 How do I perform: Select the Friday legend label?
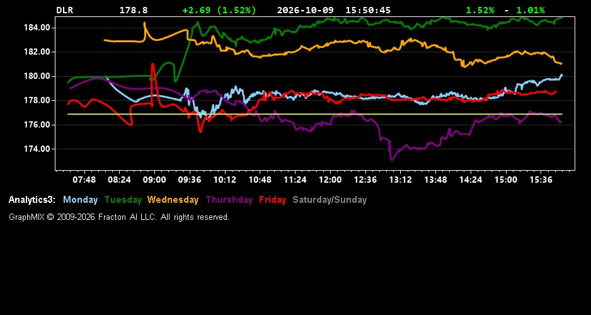tap(273, 200)
